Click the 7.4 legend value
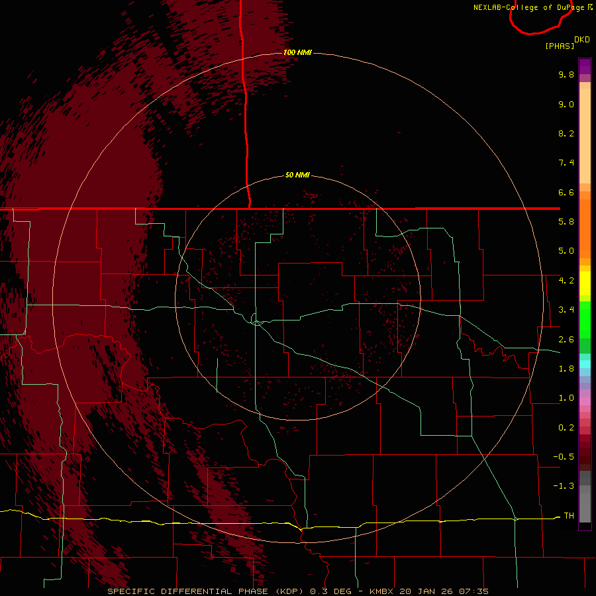Image resolution: width=596 pixels, height=596 pixels. tap(566, 163)
